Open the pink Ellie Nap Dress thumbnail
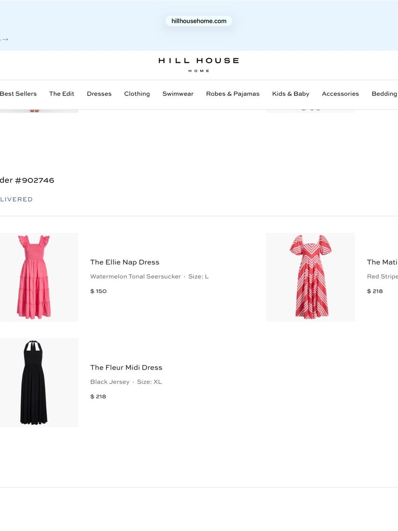 pos(39,277)
